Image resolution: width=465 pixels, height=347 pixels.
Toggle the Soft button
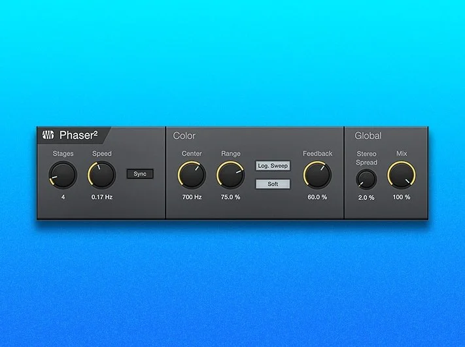coord(273,184)
